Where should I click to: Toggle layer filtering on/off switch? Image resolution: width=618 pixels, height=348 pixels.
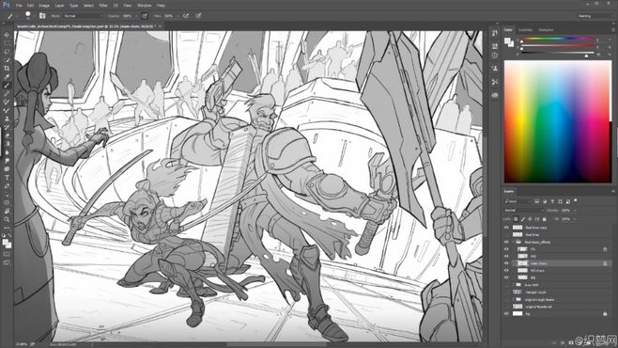tap(576, 201)
